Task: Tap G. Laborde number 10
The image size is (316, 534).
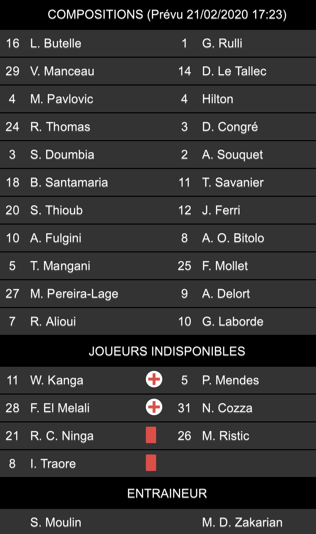Action: click(x=232, y=321)
